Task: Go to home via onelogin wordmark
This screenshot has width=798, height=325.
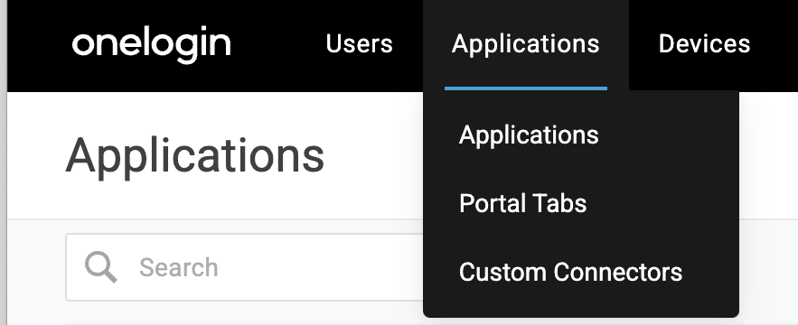Action: point(151,44)
